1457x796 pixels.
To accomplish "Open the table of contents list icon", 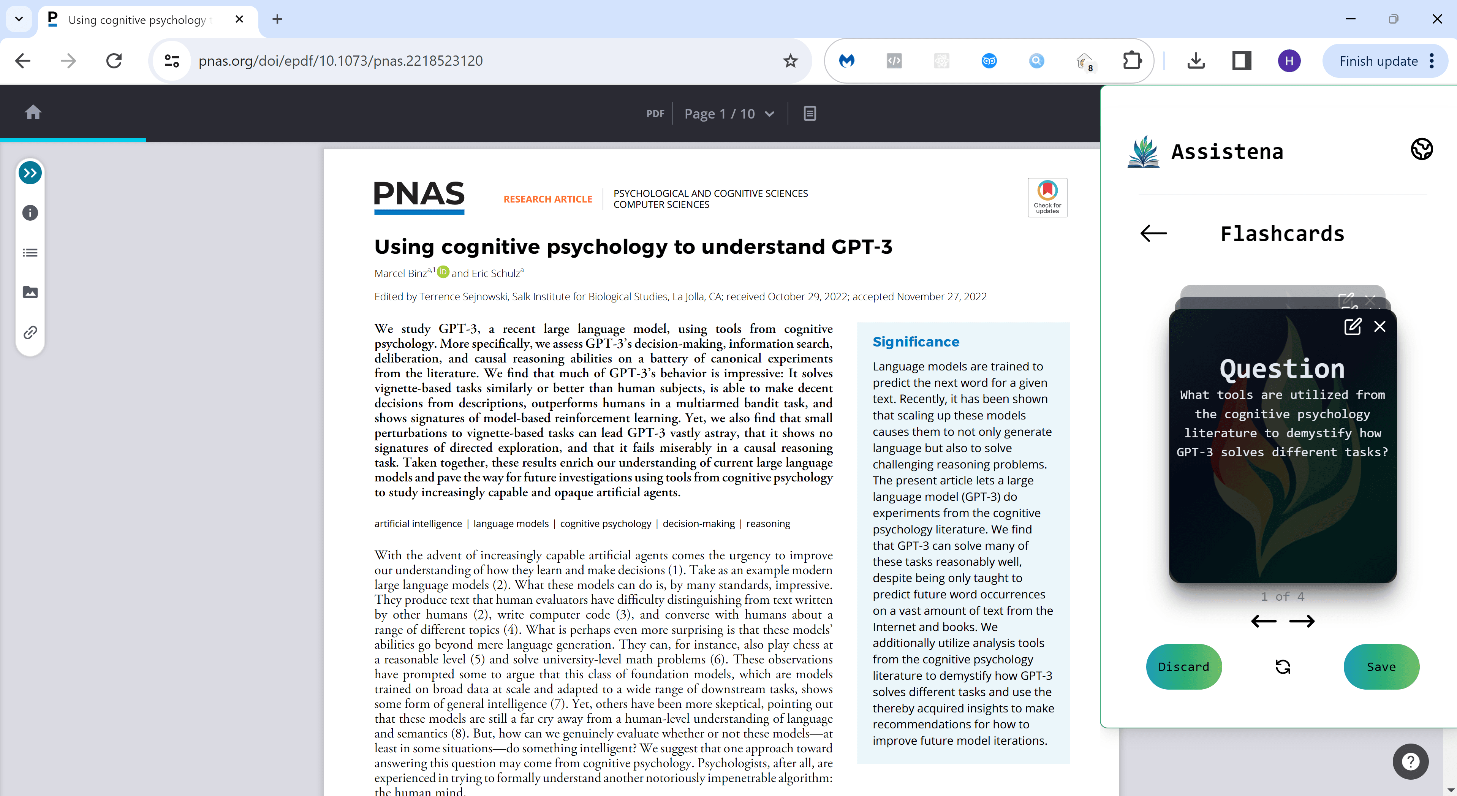I will pyautogui.click(x=30, y=252).
